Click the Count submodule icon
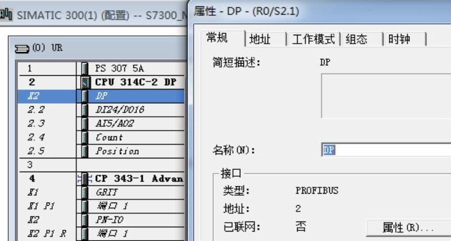The width and height of the screenshot is (451, 241). pyautogui.click(x=84, y=137)
